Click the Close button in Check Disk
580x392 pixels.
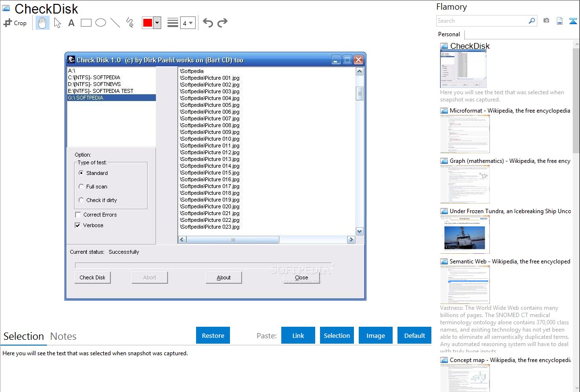click(x=302, y=277)
